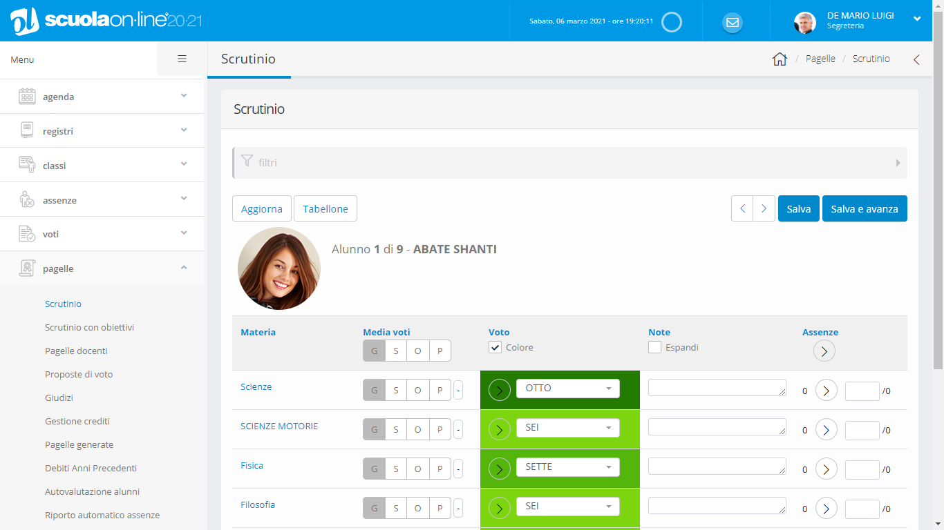This screenshot has width=944, height=530.
Task: Expand the filtri panel
Action: tap(569, 163)
